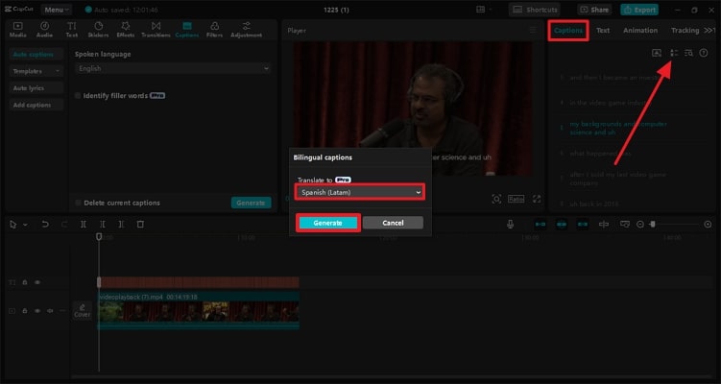Tick the Identify filler words checkbox
Image resolution: width=721 pixels, height=384 pixels.
point(78,96)
